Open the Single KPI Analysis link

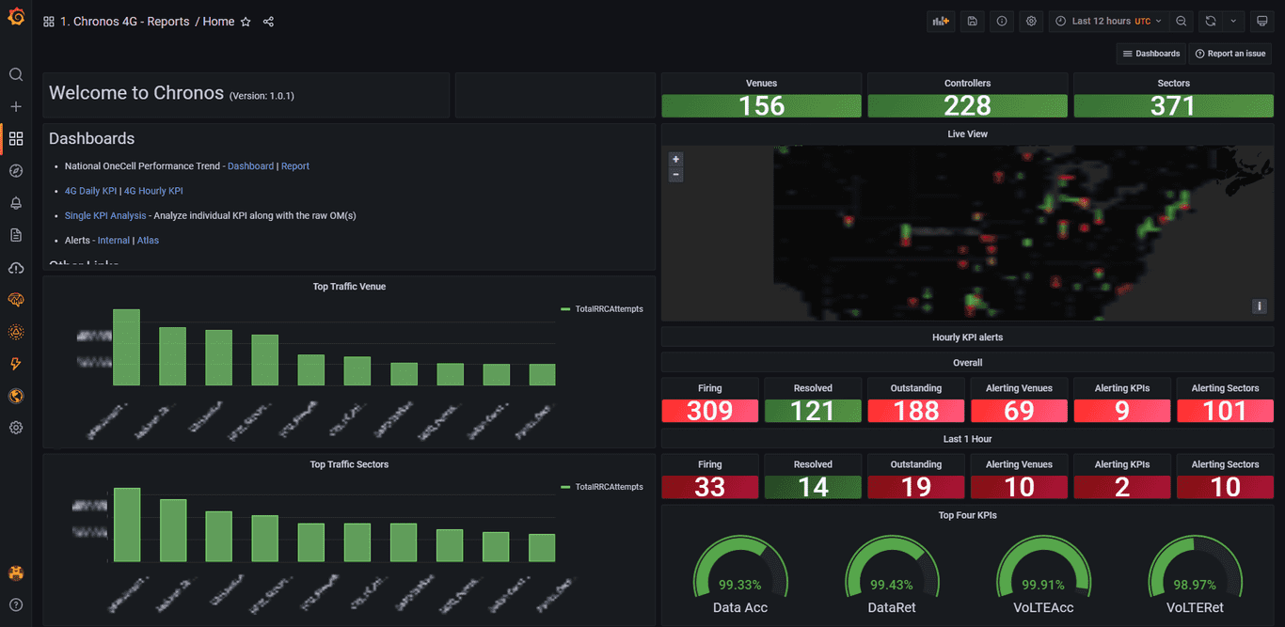click(105, 215)
